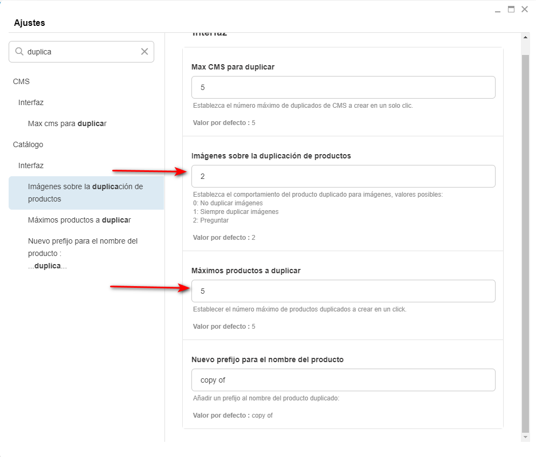This screenshot has height=457, width=536.
Task: Click the 'copy of' prefix input field
Action: point(343,380)
